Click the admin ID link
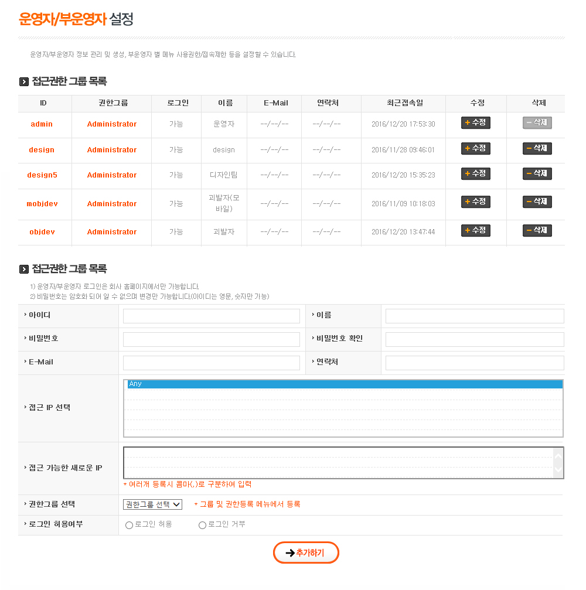 pos(42,124)
